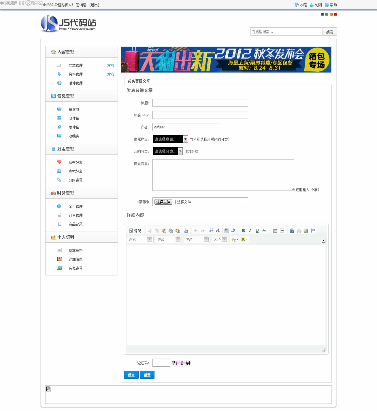This screenshot has width=377, height=411.
Task: Click the 标题 title input field
Action: click(x=200, y=103)
